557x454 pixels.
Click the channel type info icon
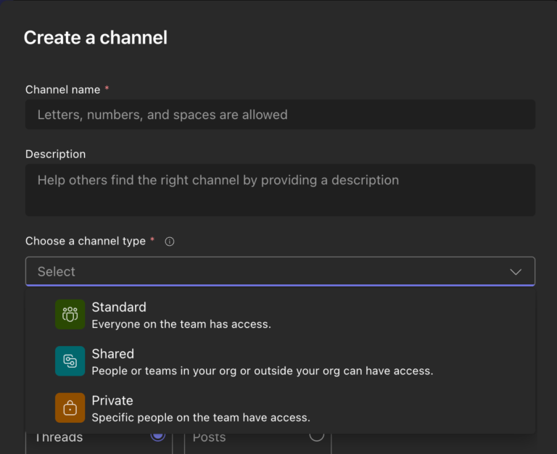pyautogui.click(x=170, y=242)
